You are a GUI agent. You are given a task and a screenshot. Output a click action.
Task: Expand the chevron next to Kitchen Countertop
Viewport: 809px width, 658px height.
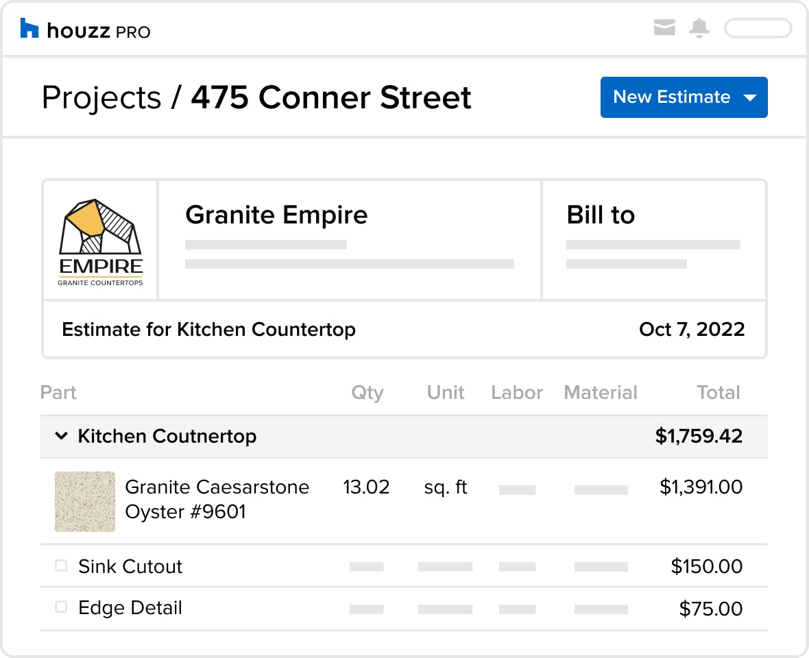click(61, 436)
